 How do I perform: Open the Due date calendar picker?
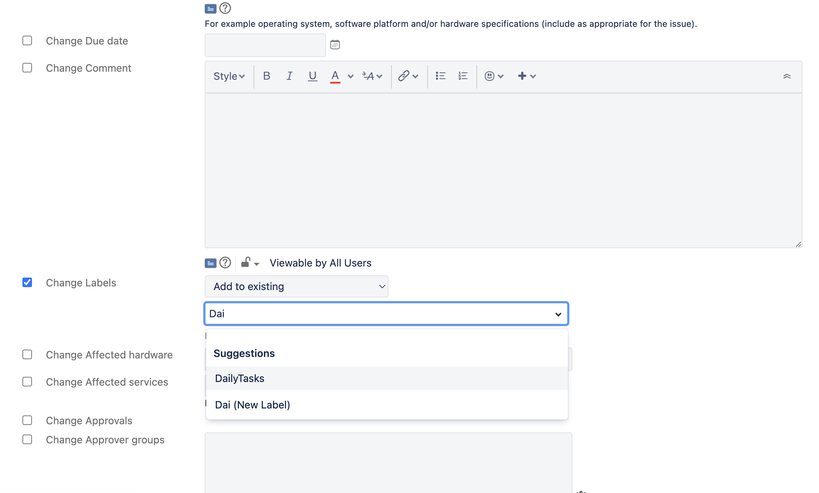click(335, 45)
